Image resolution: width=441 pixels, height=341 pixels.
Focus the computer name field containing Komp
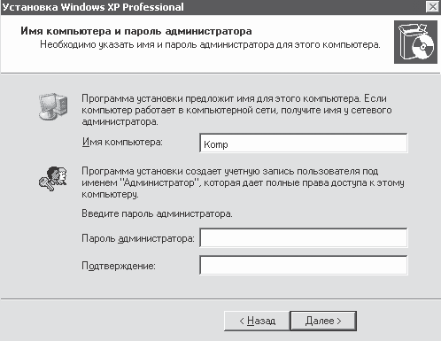[x=304, y=143]
